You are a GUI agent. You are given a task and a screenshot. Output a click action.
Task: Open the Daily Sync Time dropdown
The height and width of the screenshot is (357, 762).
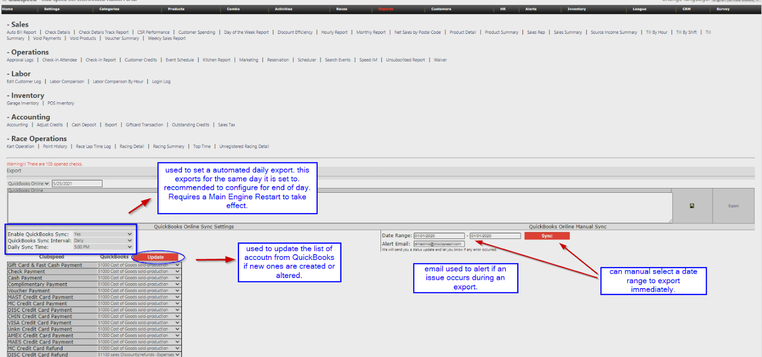click(103, 247)
